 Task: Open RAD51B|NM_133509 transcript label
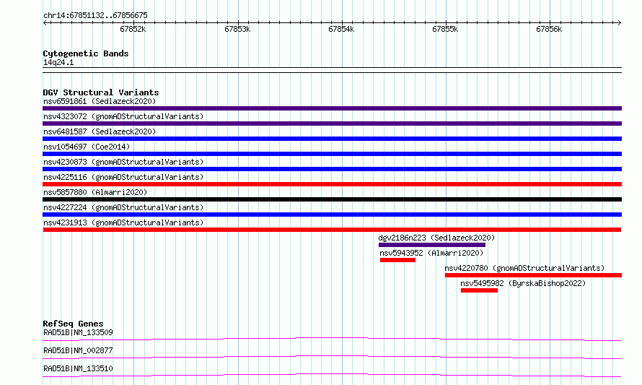(78, 332)
